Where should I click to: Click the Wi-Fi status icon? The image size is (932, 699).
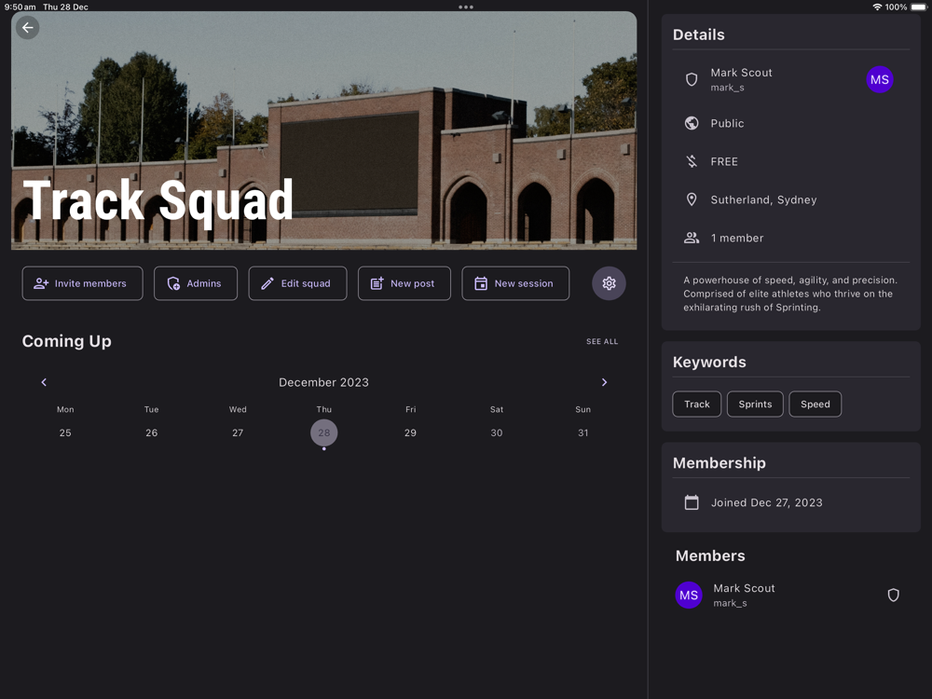point(877,7)
